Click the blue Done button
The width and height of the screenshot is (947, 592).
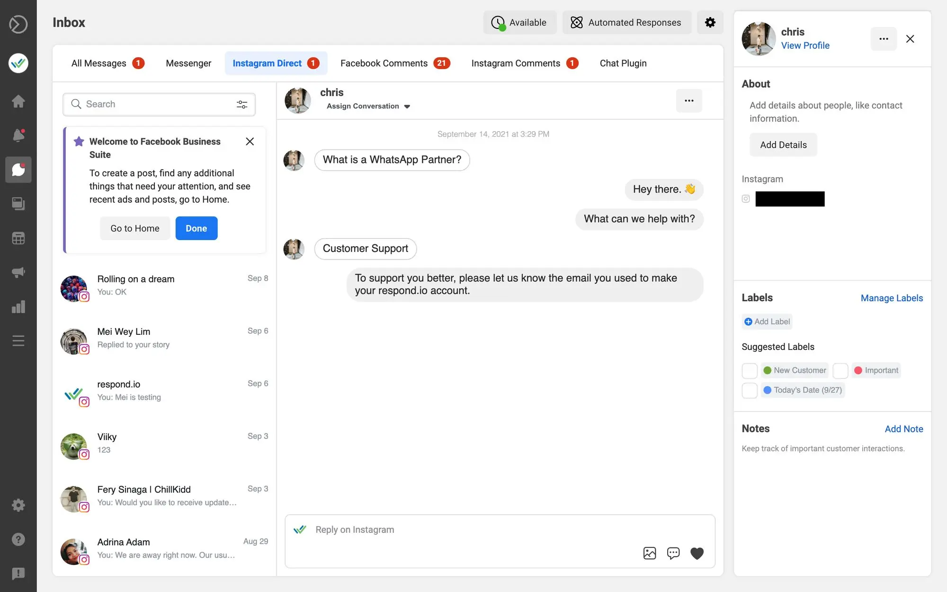point(197,228)
